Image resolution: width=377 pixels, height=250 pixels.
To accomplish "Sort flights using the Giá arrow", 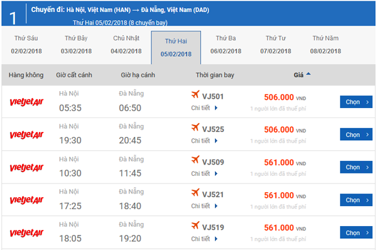I will (309, 74).
